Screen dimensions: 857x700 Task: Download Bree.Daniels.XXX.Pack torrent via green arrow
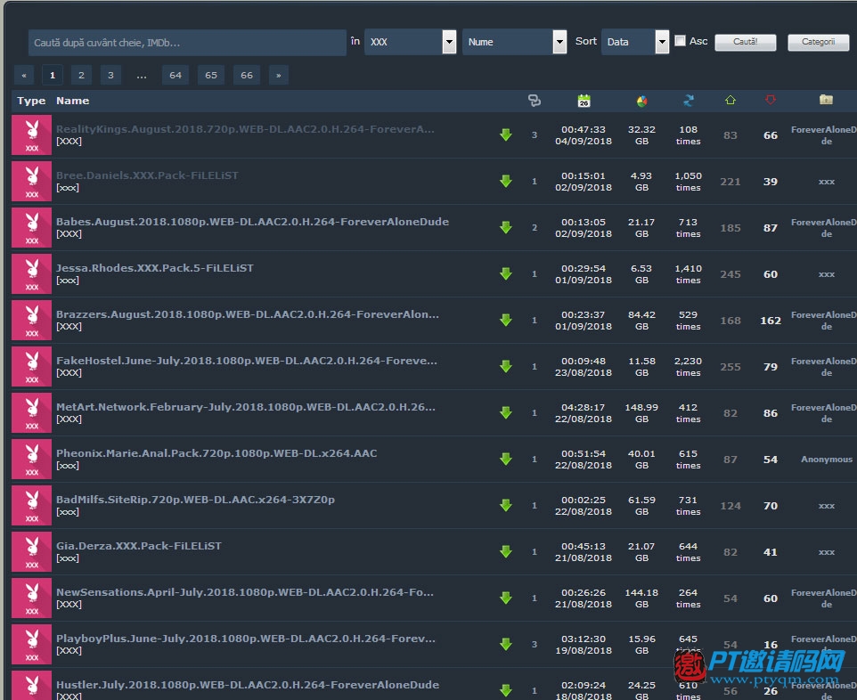pos(506,182)
